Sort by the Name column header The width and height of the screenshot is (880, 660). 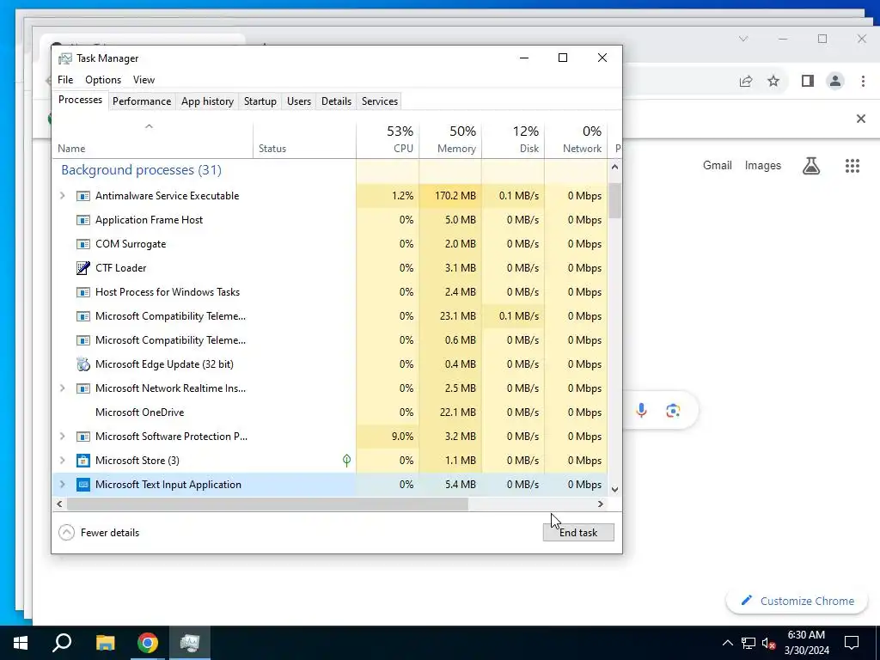(x=153, y=140)
